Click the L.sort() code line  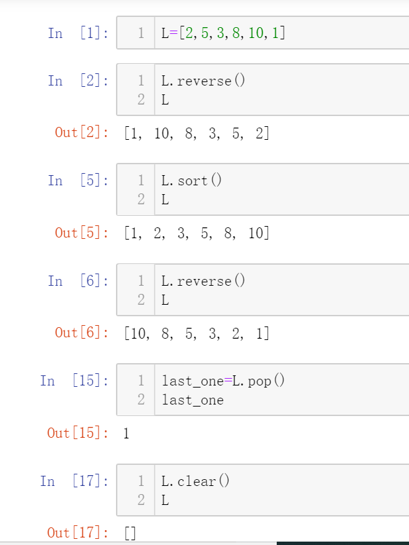192,181
